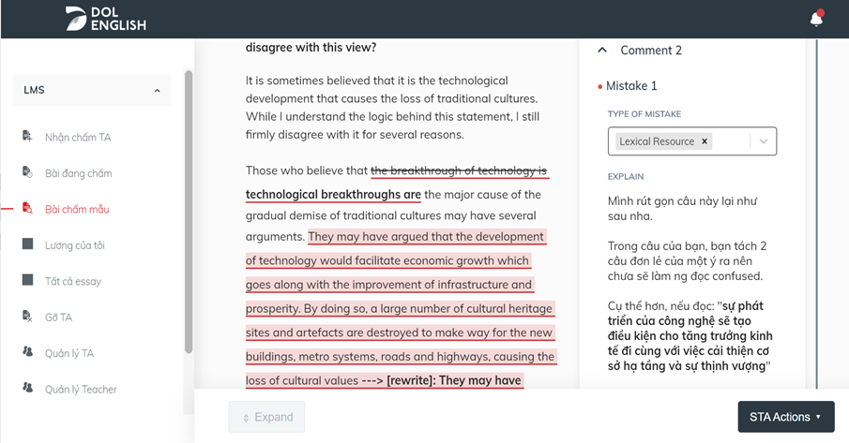Open the Tất cả essay menu item
This screenshot has width=849, height=443.
tap(73, 281)
